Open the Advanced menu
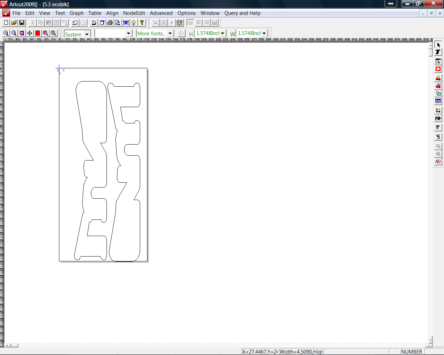 (161, 13)
